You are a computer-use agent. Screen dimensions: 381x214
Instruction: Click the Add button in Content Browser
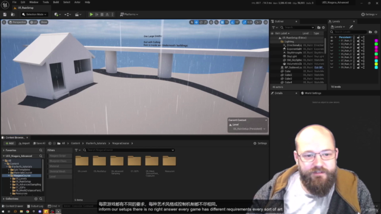[10, 143]
